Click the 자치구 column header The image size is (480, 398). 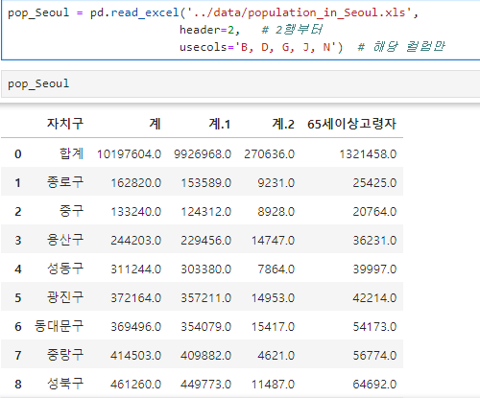[x=65, y=124]
